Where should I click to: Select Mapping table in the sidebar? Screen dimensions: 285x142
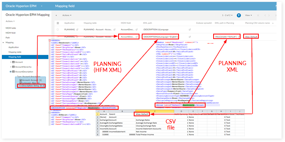click(15, 52)
